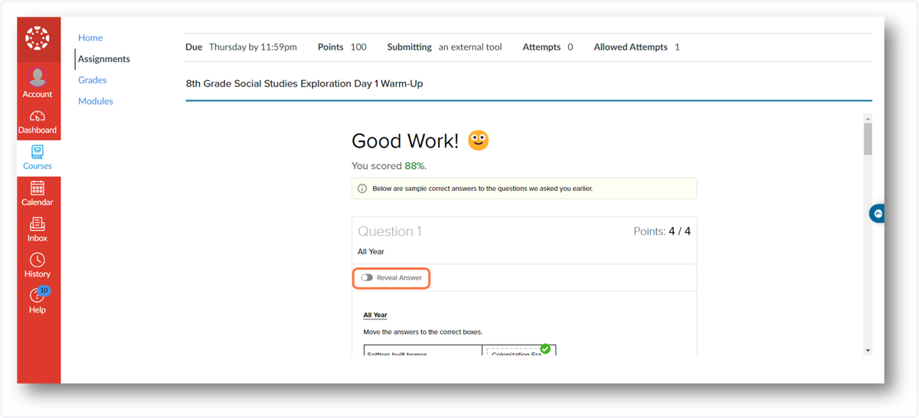Open the Inbox icon
This screenshot has width=919, height=418.
37,224
